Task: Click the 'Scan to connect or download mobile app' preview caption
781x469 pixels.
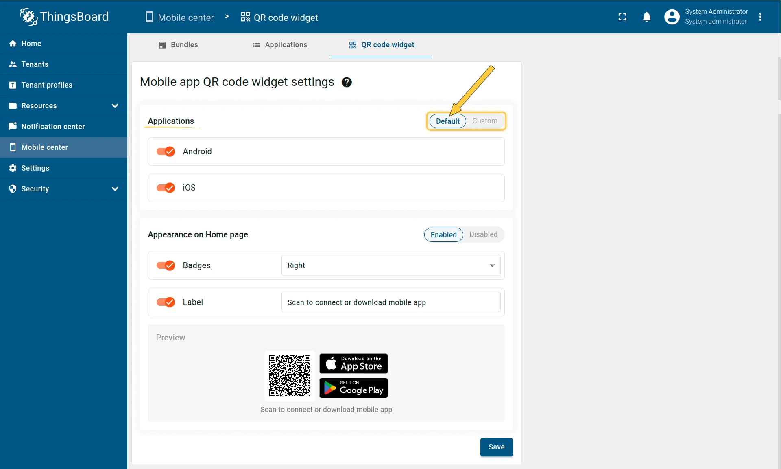Action: pos(326,410)
